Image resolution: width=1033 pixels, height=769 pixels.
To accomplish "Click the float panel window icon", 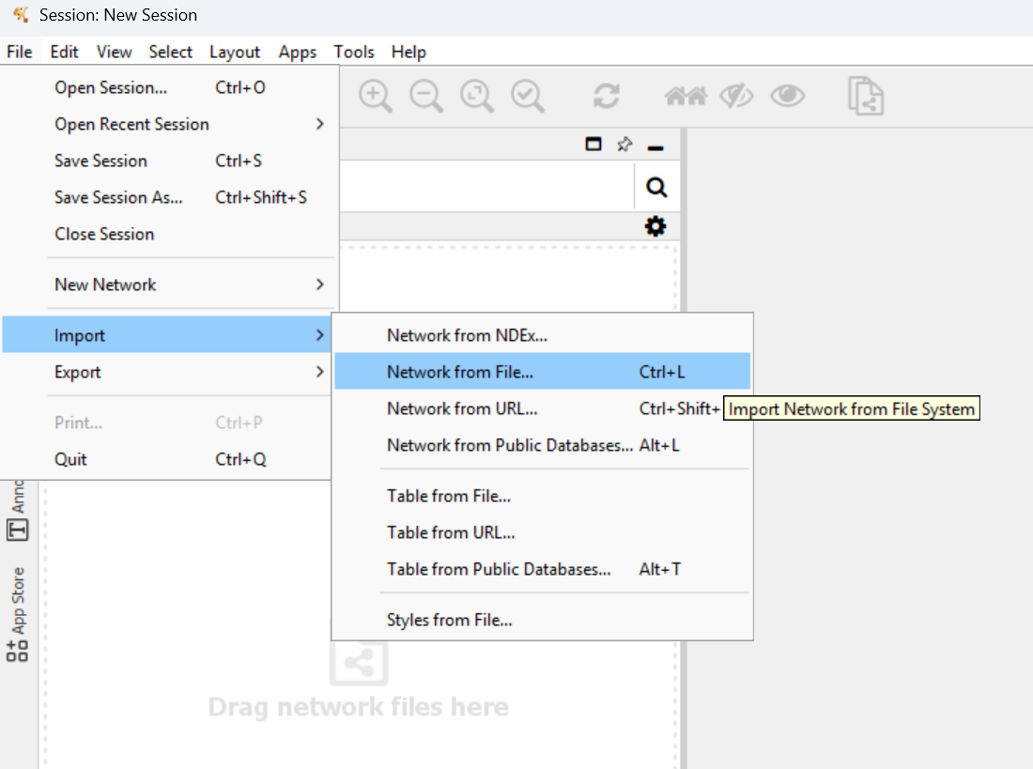I will (594, 145).
